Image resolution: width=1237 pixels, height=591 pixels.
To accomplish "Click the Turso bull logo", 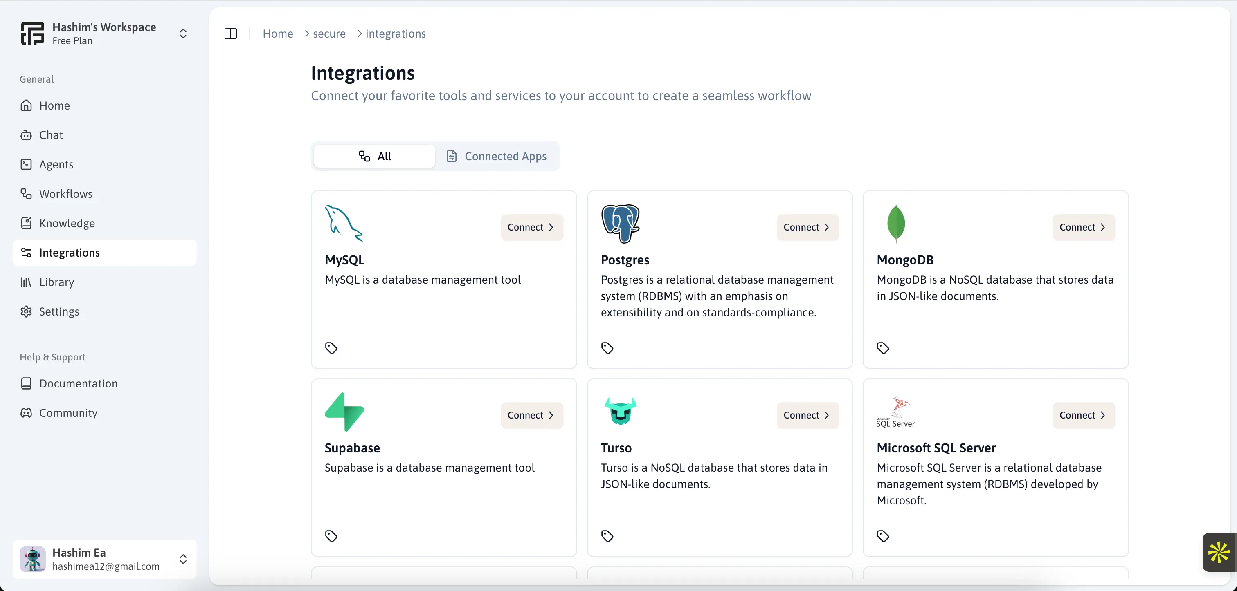I will click(621, 411).
